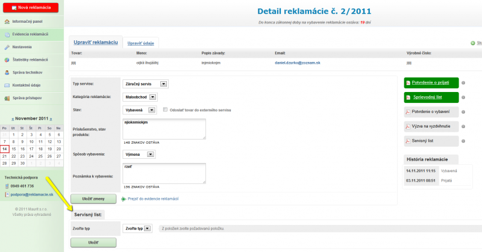Expand the Kategória reklamácie dropdown
Screen dimensions: 482x252
coord(152,97)
